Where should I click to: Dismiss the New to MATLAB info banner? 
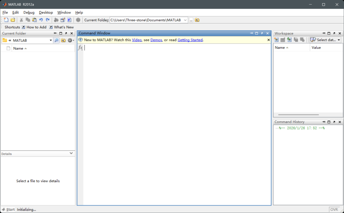[x=269, y=40]
